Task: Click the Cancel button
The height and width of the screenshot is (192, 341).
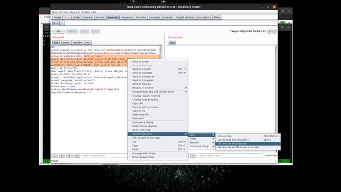Action: tap(72, 31)
